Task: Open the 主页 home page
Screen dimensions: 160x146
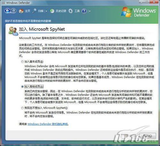Action: point(24,11)
